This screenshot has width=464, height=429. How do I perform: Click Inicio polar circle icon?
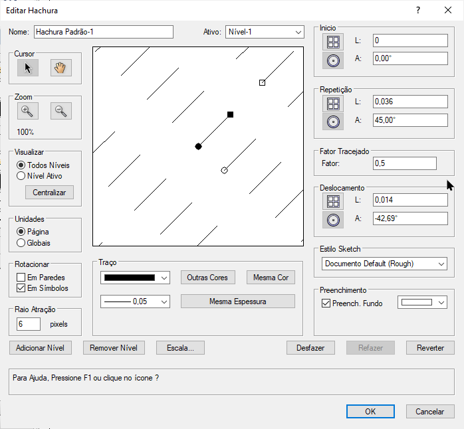coord(333,60)
